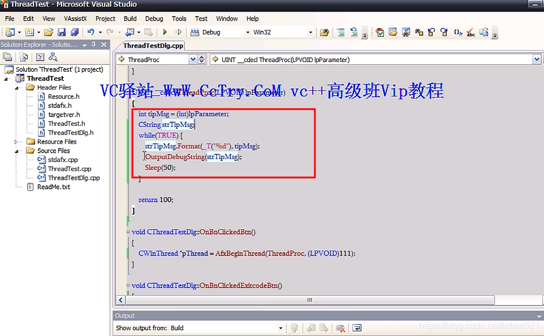Open the Debug menu
The image size is (544, 336).
[x=154, y=19]
